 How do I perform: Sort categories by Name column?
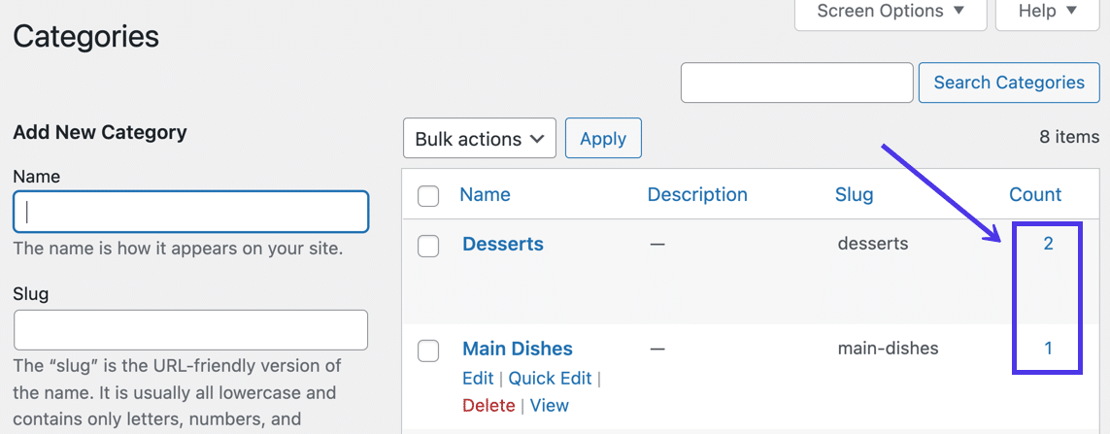(485, 194)
